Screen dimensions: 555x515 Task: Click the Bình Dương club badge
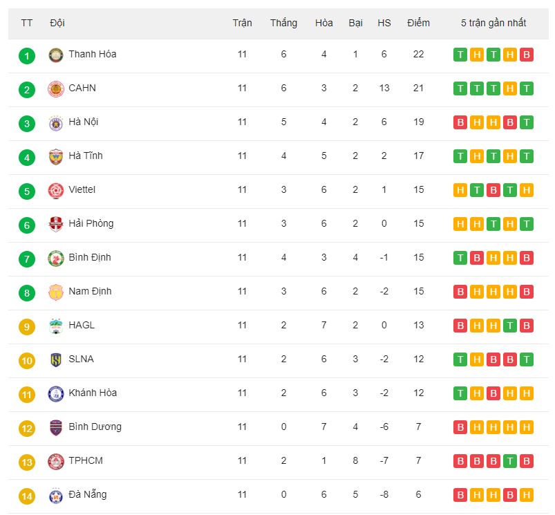(55, 428)
